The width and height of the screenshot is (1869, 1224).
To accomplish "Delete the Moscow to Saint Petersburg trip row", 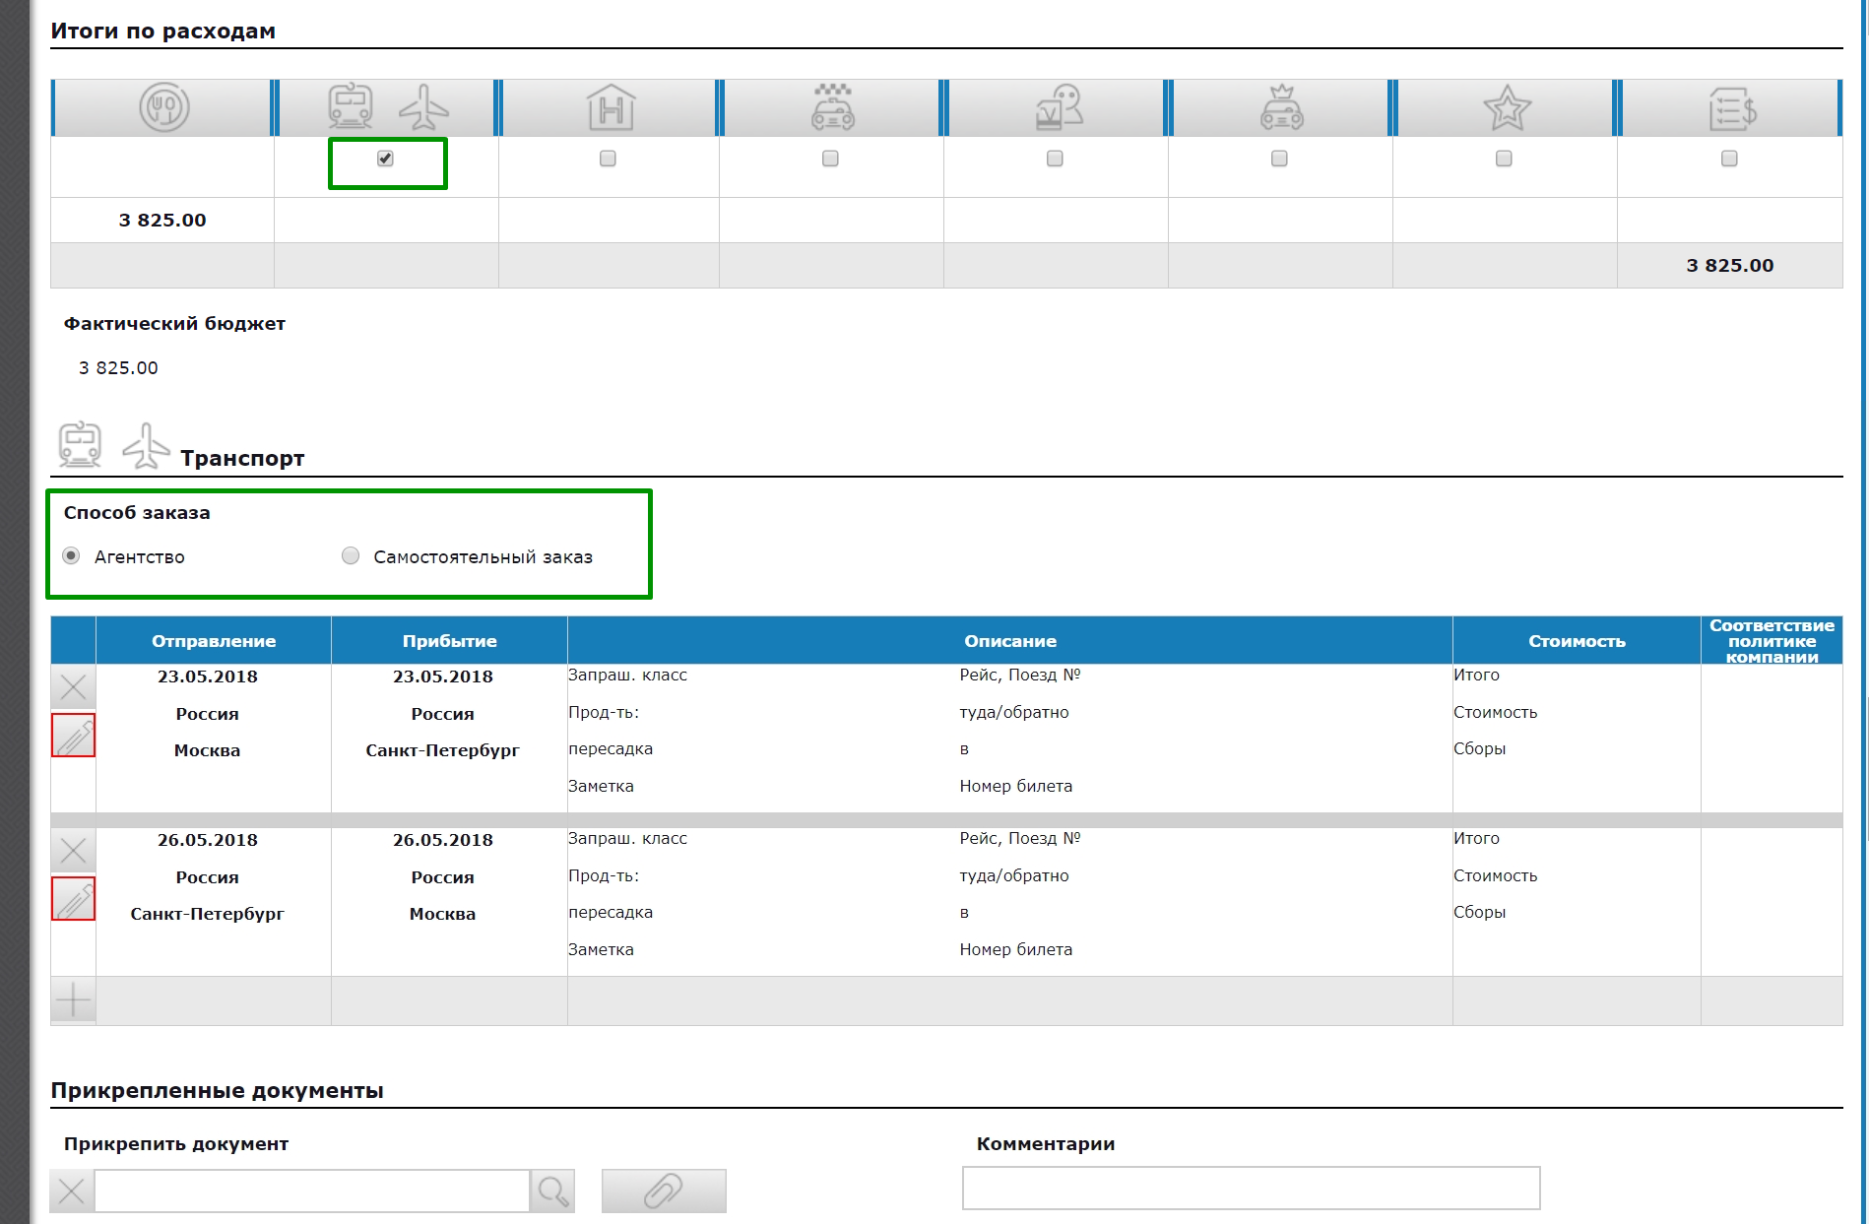I will coord(73,686).
